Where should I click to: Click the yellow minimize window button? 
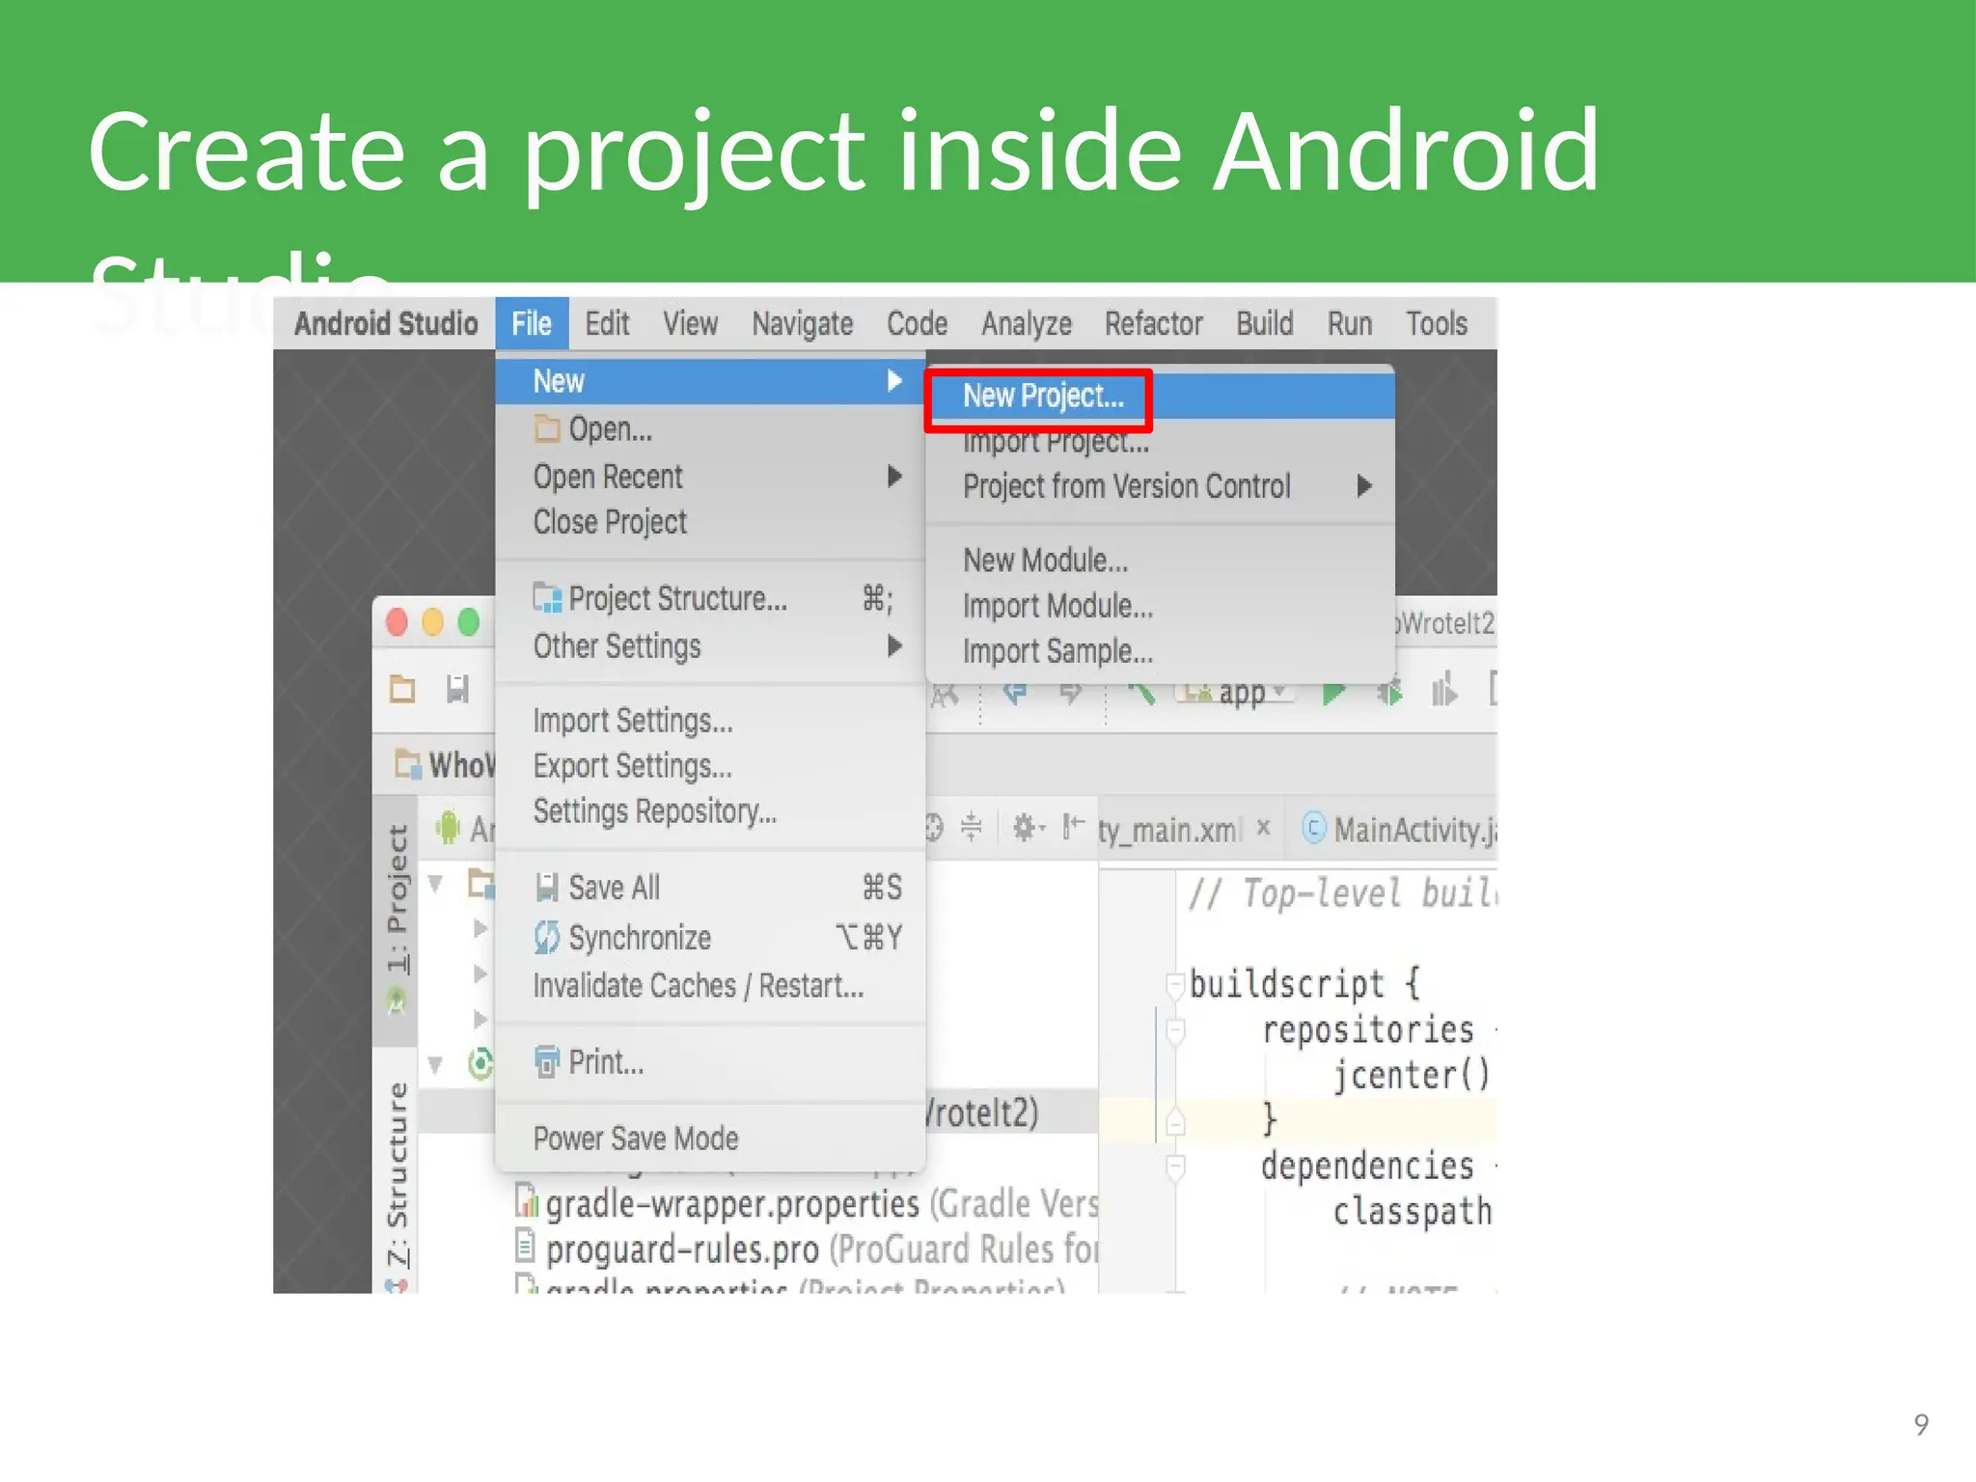pyautogui.click(x=432, y=622)
